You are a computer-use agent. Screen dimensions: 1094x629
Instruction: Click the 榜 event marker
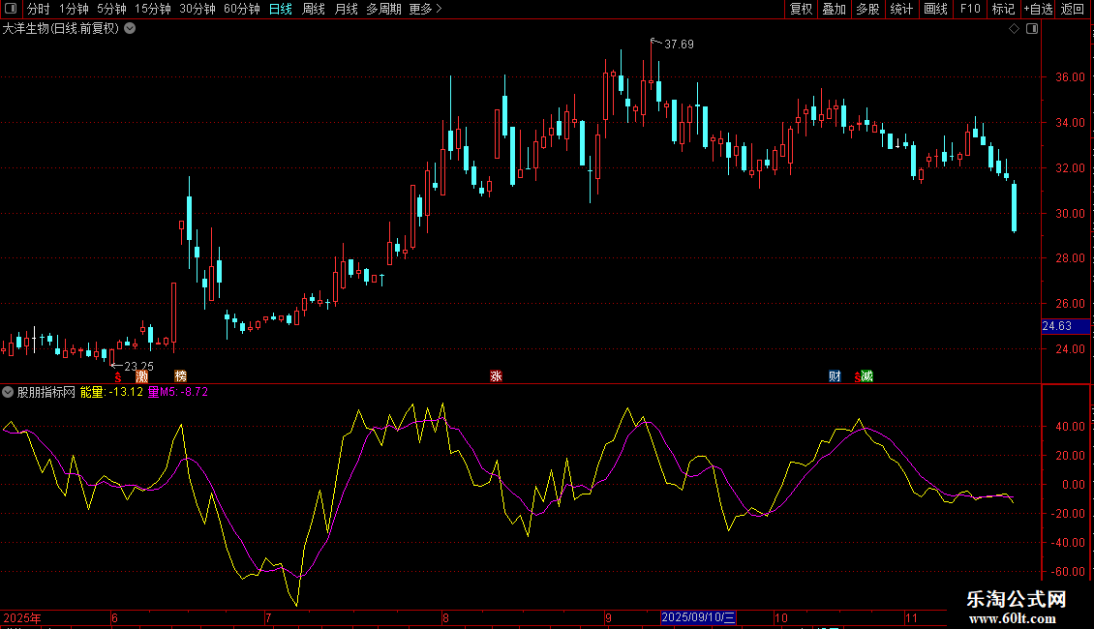181,376
